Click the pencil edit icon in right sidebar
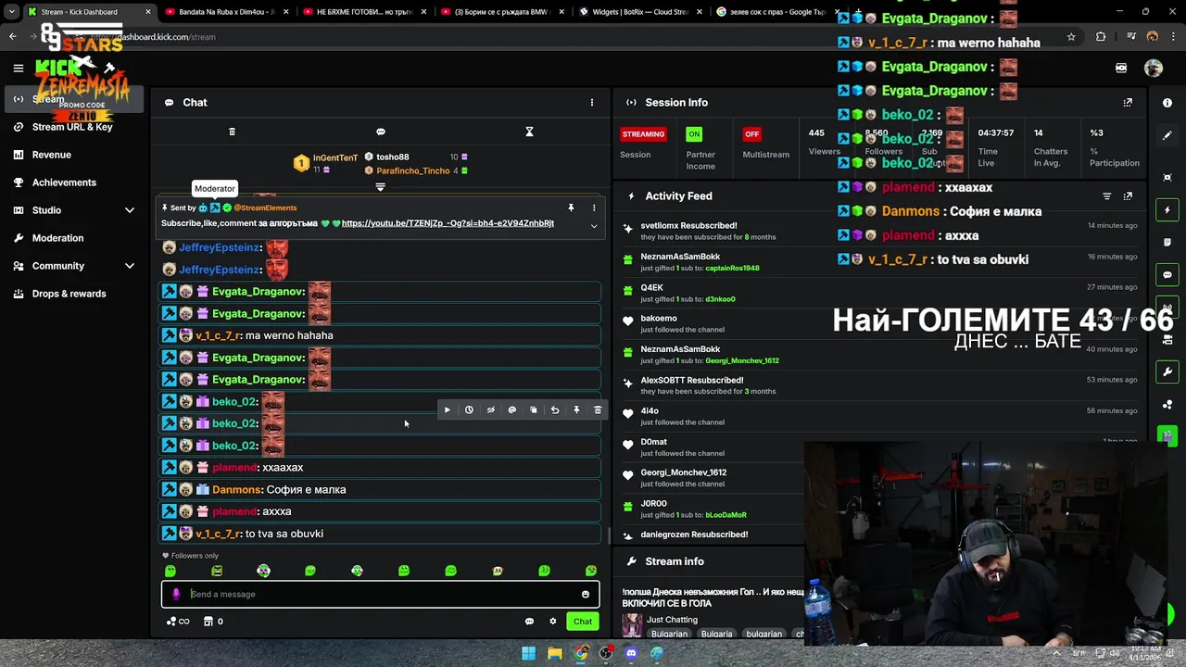Image resolution: width=1186 pixels, height=667 pixels. [x=1167, y=135]
